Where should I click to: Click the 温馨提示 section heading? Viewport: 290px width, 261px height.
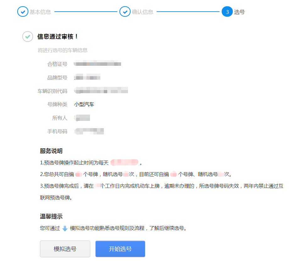(x=51, y=217)
